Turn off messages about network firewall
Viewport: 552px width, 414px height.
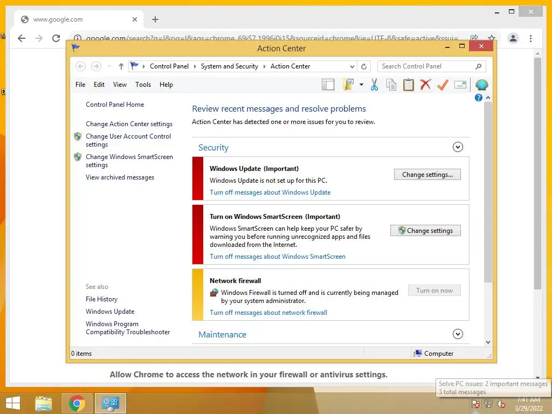tap(268, 313)
